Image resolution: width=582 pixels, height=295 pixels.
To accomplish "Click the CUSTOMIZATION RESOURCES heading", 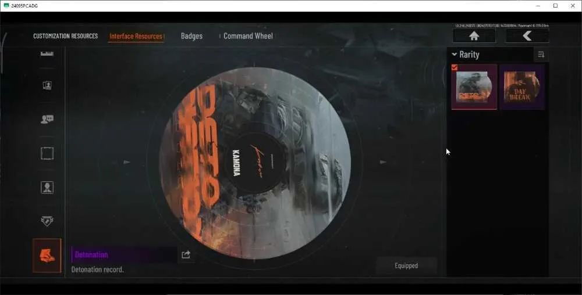I will pos(66,36).
